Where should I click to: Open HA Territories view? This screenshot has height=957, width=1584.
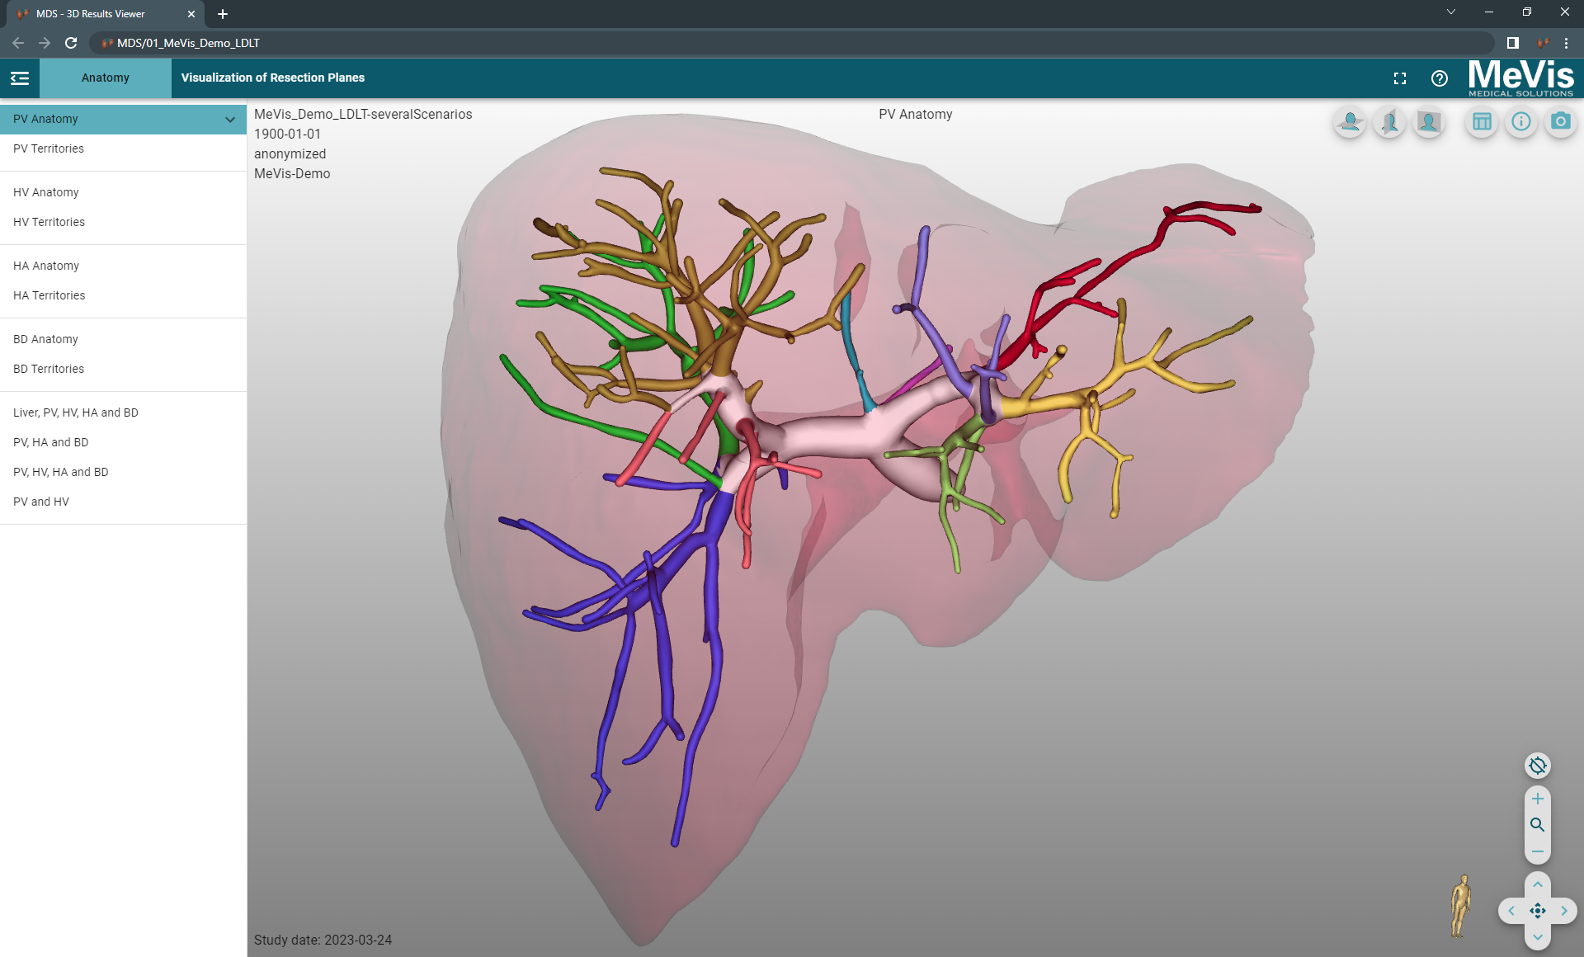click(x=123, y=296)
